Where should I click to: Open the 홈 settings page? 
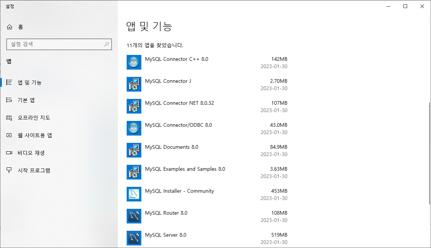click(59, 27)
